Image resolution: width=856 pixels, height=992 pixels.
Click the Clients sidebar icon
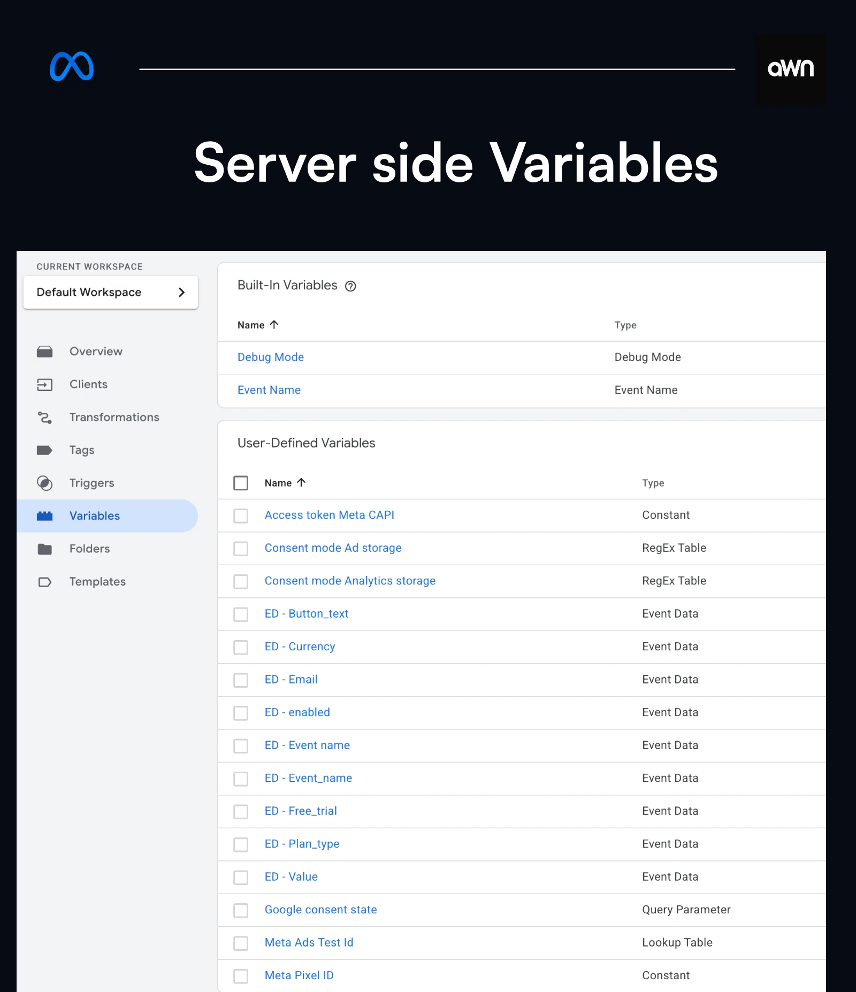click(x=45, y=385)
